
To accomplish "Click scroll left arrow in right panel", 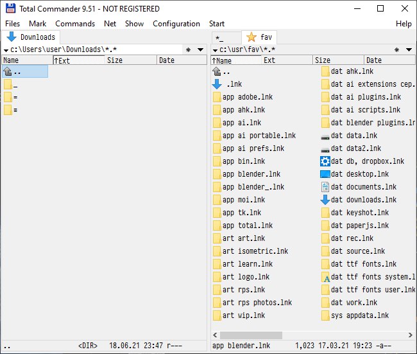I will coord(215,335).
